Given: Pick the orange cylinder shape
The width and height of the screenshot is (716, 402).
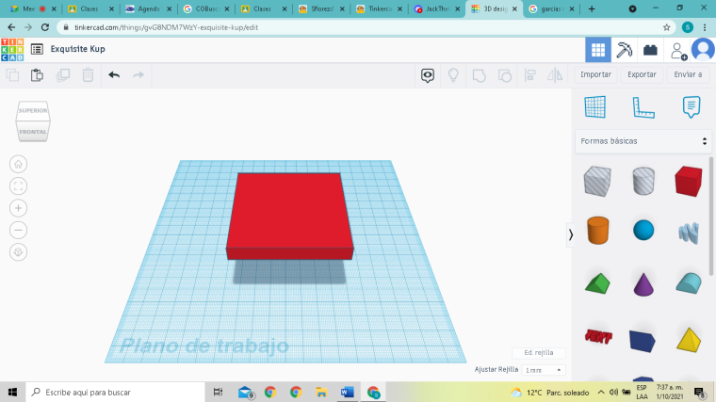Looking at the screenshot, I should coord(597,231).
